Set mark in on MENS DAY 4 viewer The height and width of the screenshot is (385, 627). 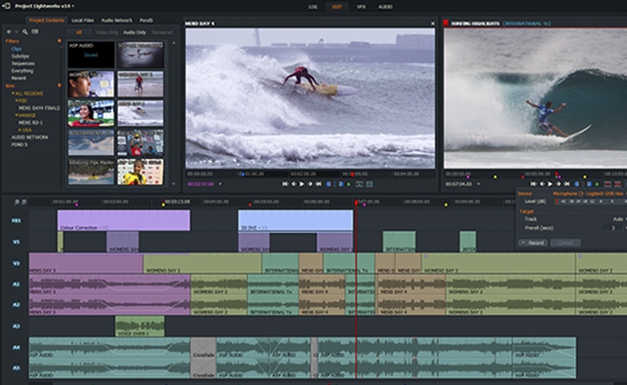pos(329,184)
